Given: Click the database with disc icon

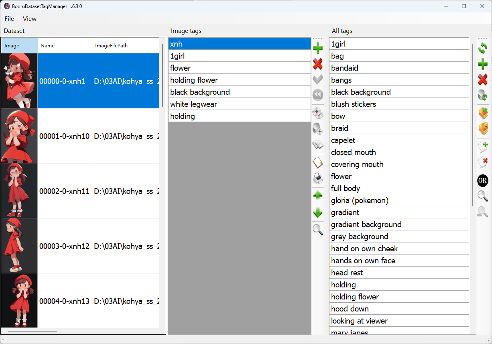Looking at the screenshot, I should pos(318,128).
